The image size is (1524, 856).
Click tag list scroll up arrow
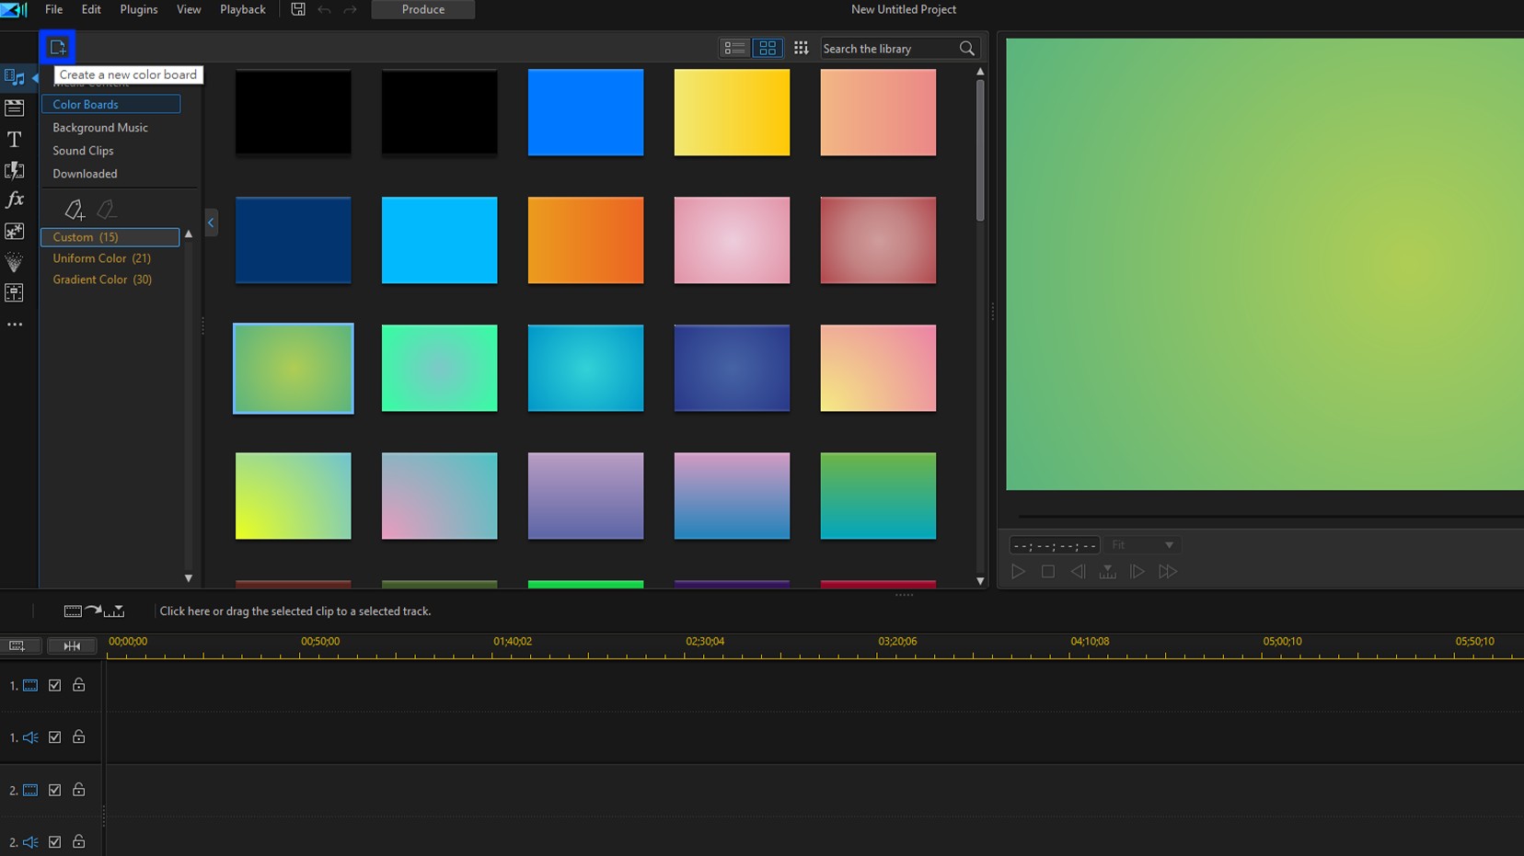click(189, 234)
